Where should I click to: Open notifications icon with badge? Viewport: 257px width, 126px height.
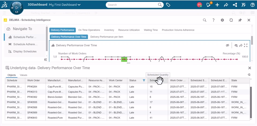click(209, 5)
